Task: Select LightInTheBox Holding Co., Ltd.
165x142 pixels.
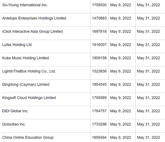Action: [x=29, y=71]
